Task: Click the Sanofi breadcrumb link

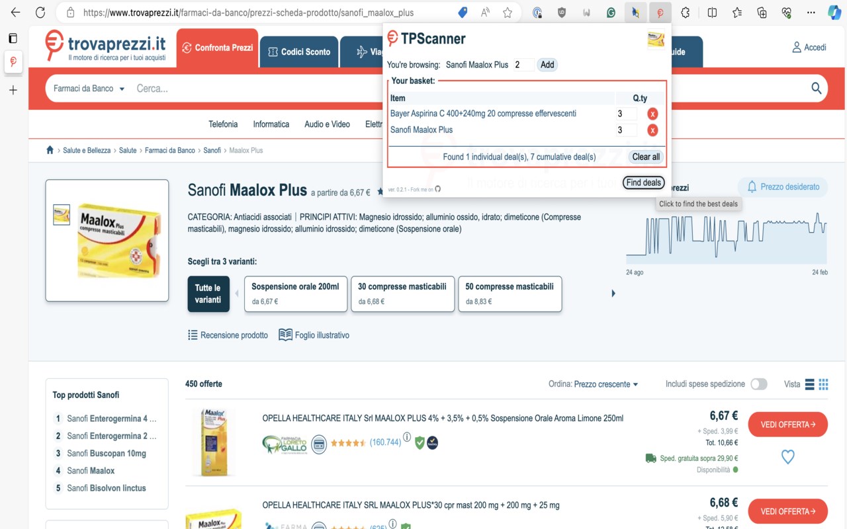Action: 212,151
